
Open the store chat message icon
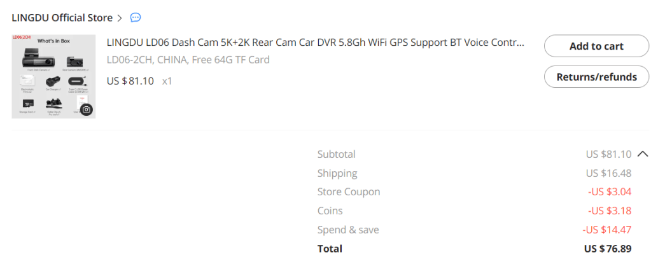pyautogui.click(x=135, y=17)
